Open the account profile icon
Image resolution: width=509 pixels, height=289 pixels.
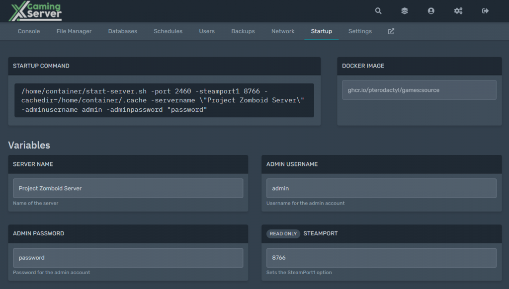[431, 11]
